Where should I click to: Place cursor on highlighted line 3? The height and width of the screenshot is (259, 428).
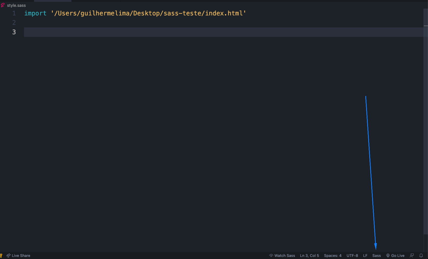point(224,32)
